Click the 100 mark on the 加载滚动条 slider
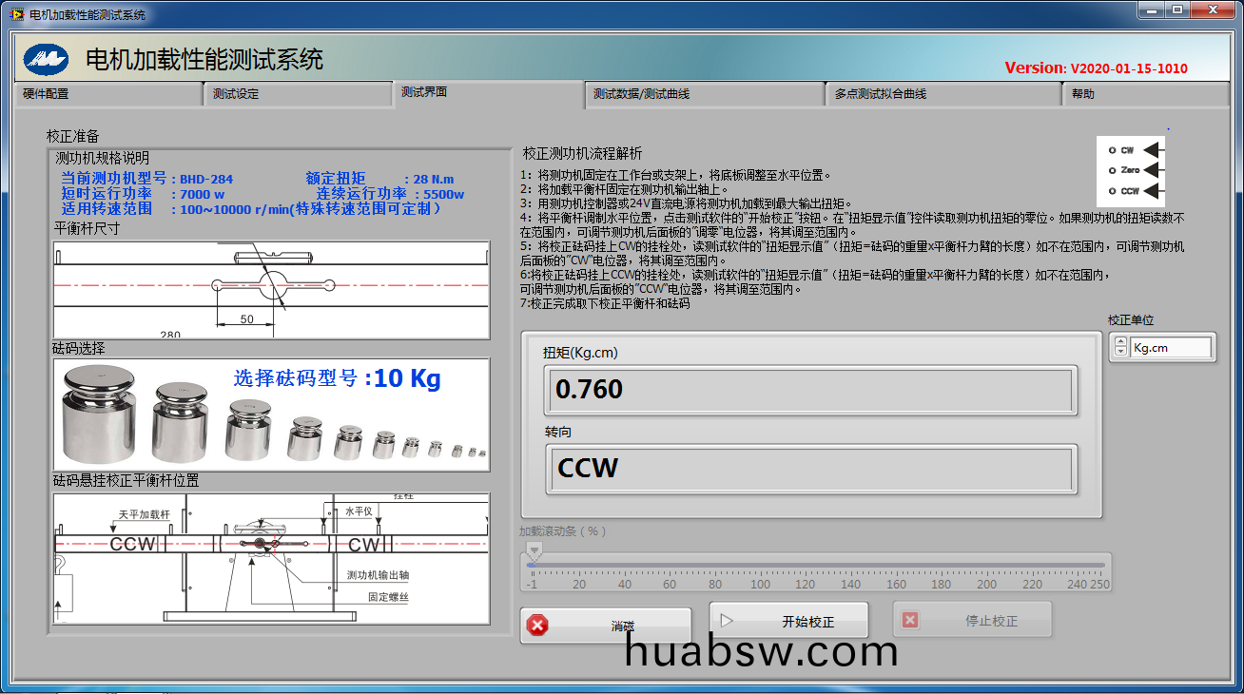1244x694 pixels. pyautogui.click(x=761, y=565)
